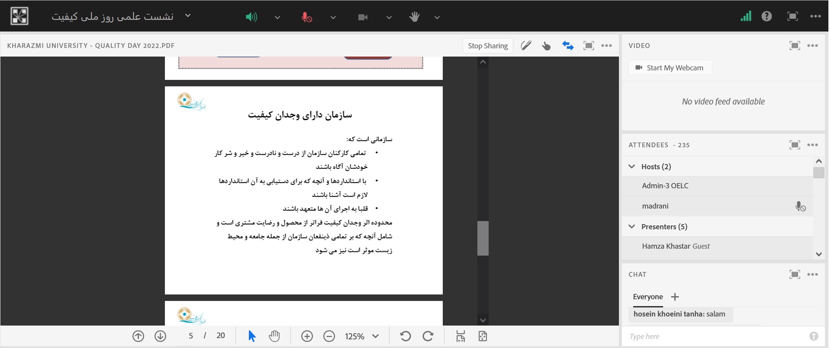This screenshot has height=348, width=831.
Task: Go to next page with down arrow
Action: pyautogui.click(x=160, y=336)
